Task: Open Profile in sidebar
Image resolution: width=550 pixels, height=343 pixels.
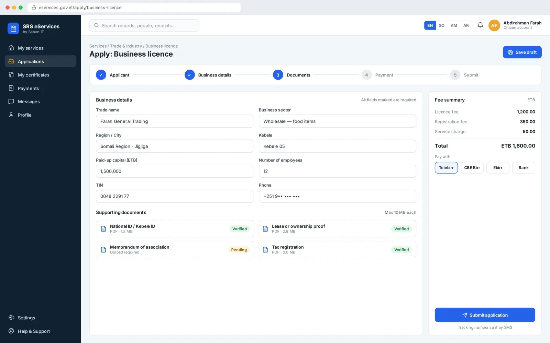Action: 41,115
